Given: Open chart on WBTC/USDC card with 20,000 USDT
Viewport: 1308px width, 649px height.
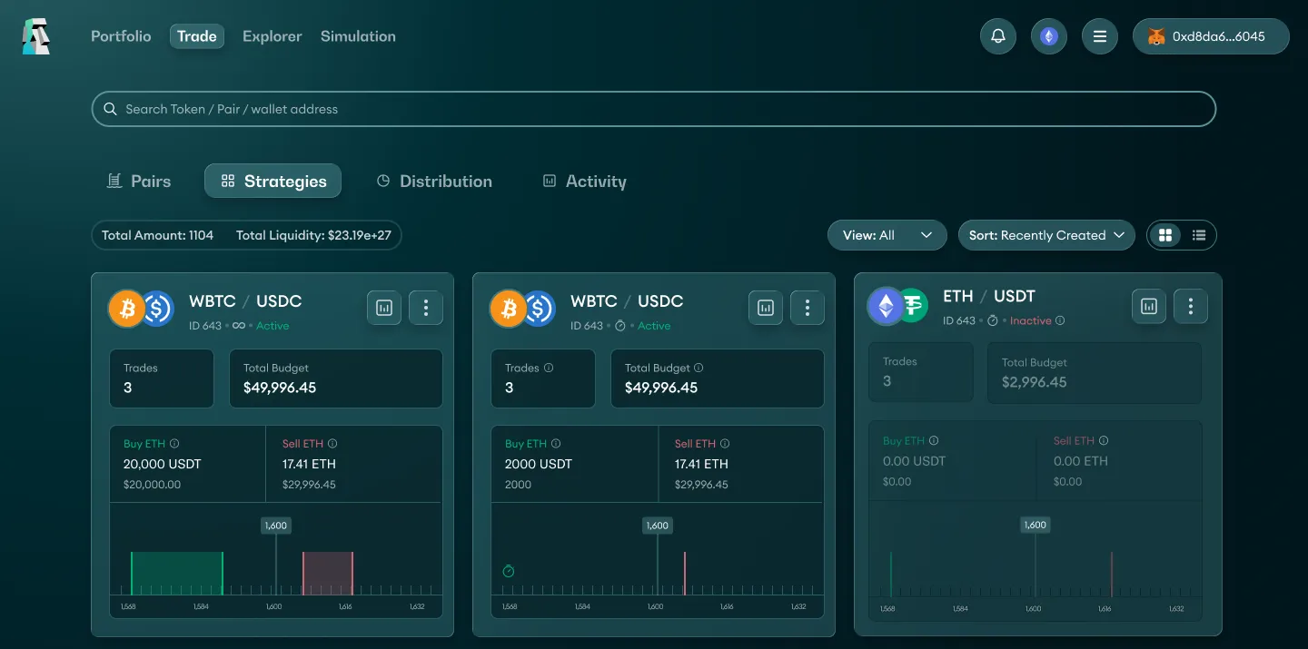Looking at the screenshot, I should [x=384, y=308].
